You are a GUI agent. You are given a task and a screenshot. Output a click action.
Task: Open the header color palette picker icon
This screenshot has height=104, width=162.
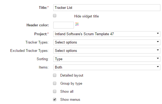click(x=77, y=24)
